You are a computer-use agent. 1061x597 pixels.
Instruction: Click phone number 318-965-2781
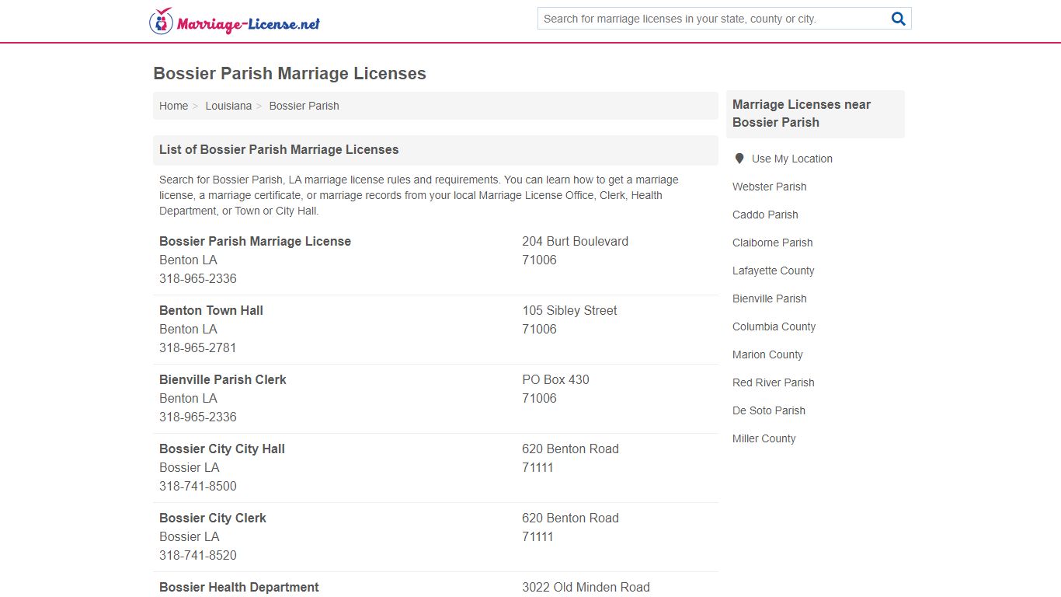[198, 347]
